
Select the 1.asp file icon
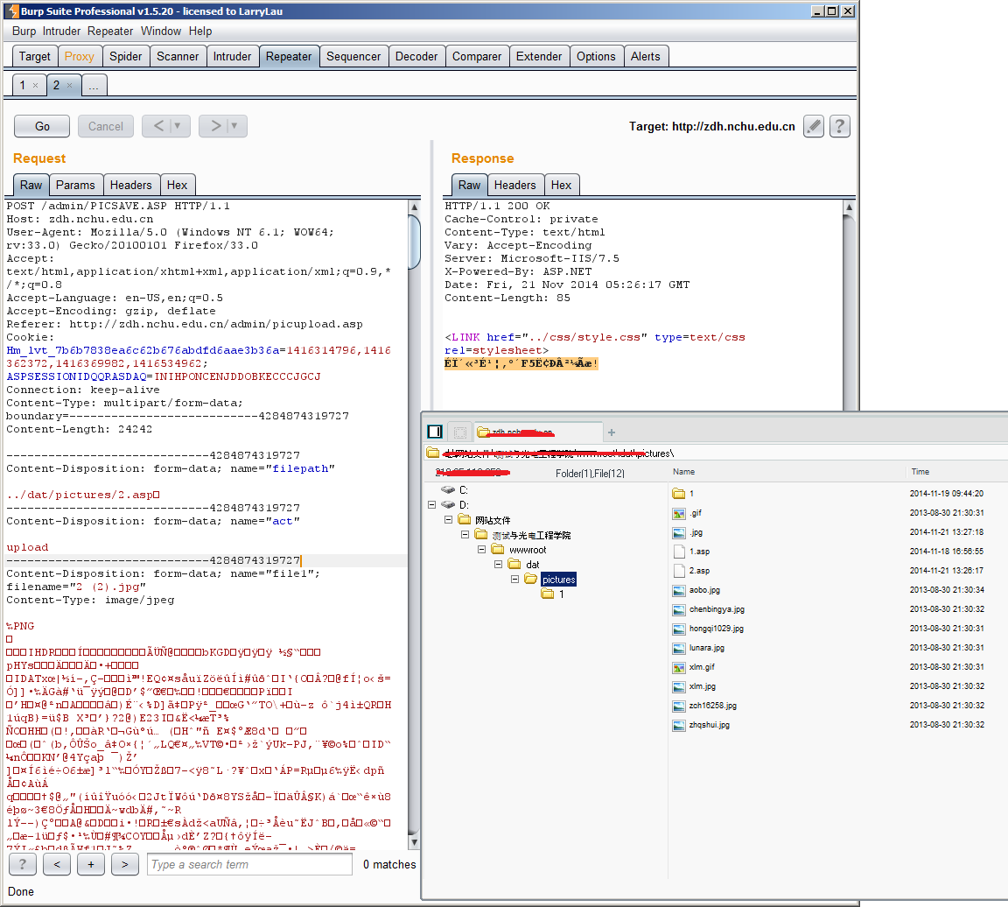[679, 552]
